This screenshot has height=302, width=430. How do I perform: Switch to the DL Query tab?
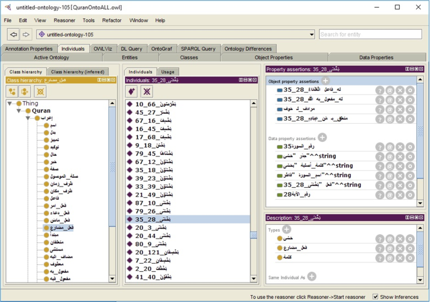pos(131,49)
